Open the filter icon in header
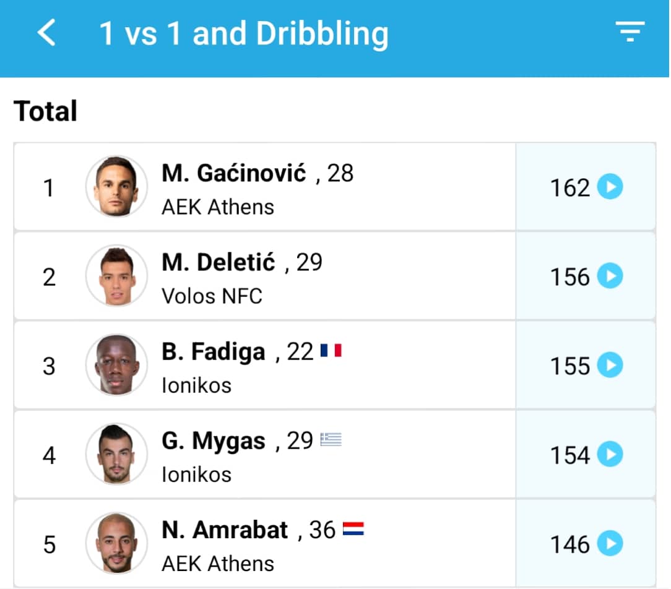The image size is (671, 589). click(x=630, y=32)
